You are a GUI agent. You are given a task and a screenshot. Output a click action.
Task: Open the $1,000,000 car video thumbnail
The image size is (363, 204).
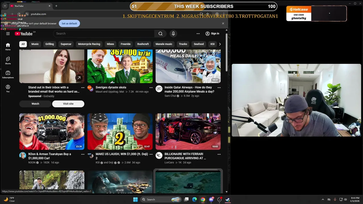[52, 131]
